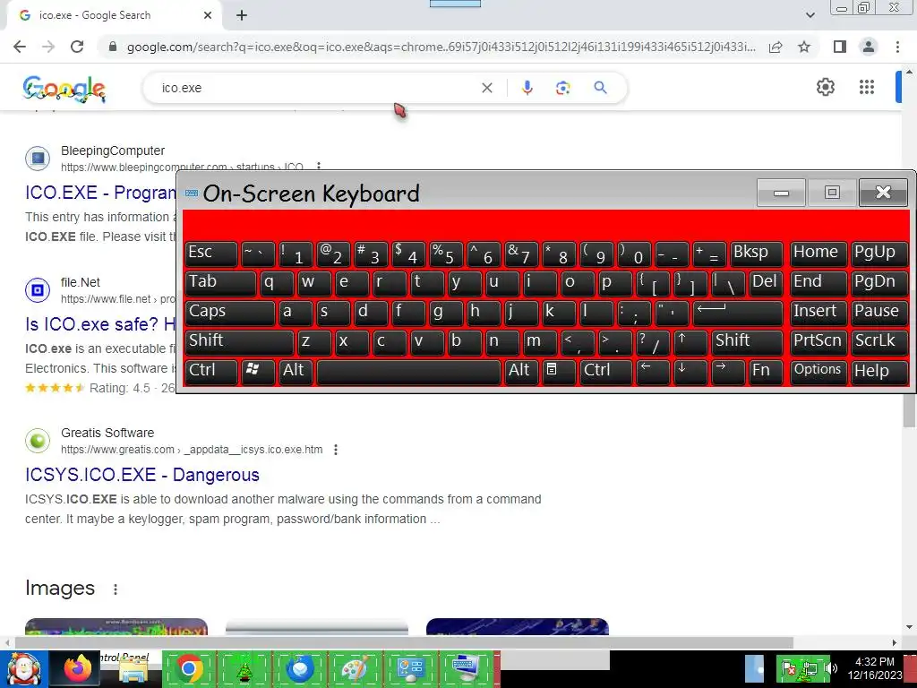Image resolution: width=917 pixels, height=688 pixels.
Task: Click the BleepingComputer site favicon
Action: tap(38, 158)
